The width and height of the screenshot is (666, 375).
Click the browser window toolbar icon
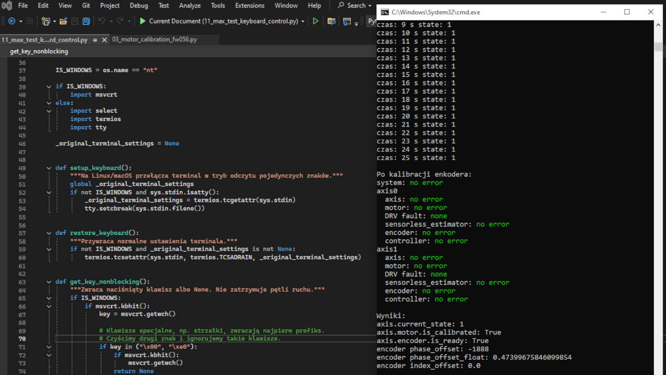[x=347, y=22]
